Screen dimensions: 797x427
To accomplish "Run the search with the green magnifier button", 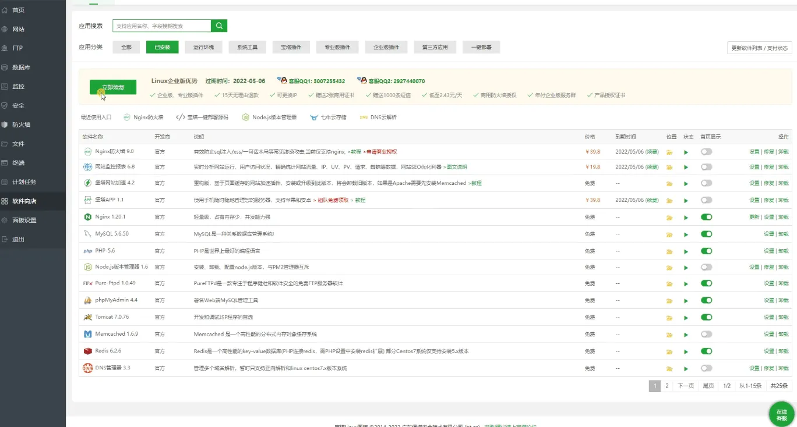I will [219, 26].
